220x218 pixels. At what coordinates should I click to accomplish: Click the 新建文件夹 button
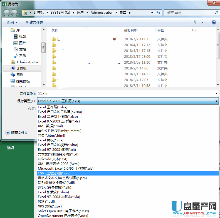[34, 22]
